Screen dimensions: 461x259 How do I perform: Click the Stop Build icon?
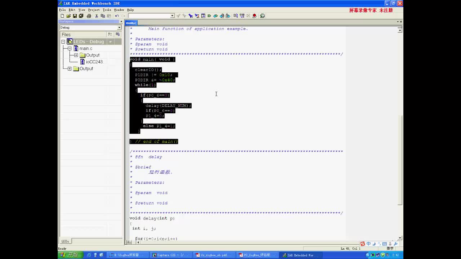pyautogui.click(x=248, y=16)
